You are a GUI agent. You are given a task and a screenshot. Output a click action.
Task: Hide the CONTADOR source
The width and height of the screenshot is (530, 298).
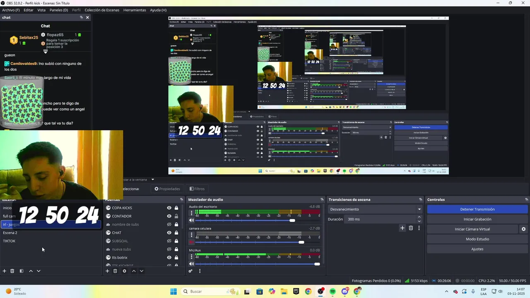coord(169,216)
